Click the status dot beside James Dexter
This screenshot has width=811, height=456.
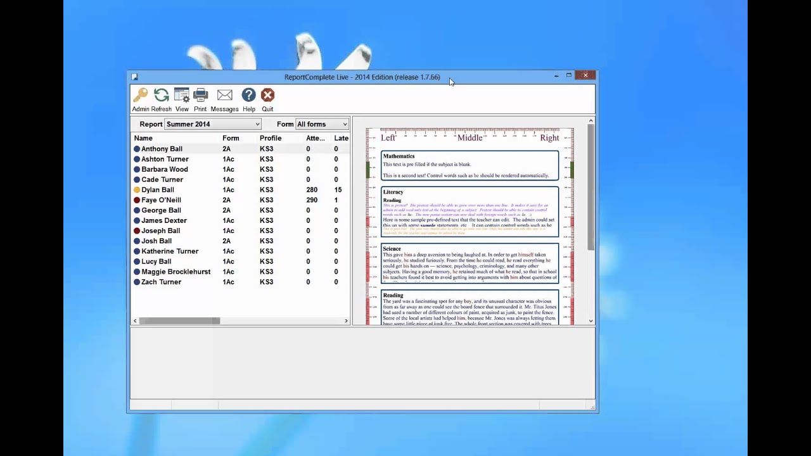(x=137, y=220)
